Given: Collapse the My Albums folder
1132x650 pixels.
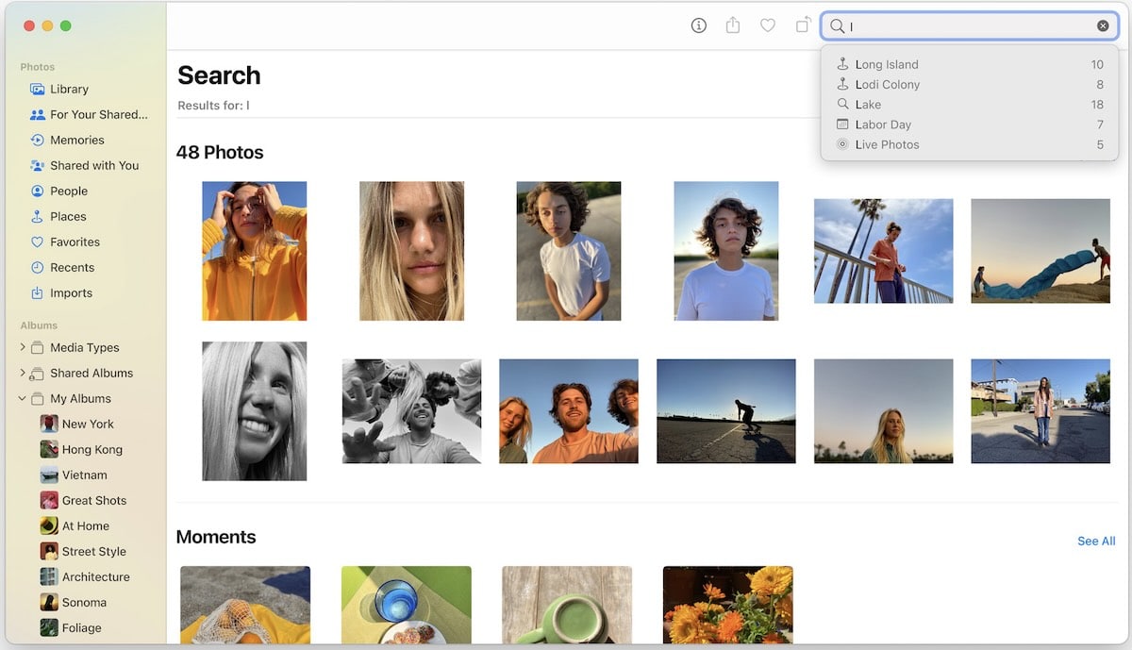Looking at the screenshot, I should [x=22, y=398].
